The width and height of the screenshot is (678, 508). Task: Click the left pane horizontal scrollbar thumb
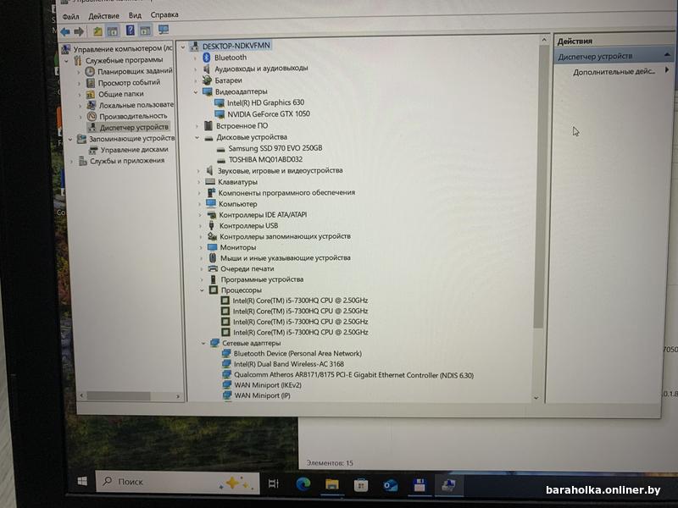point(119,395)
